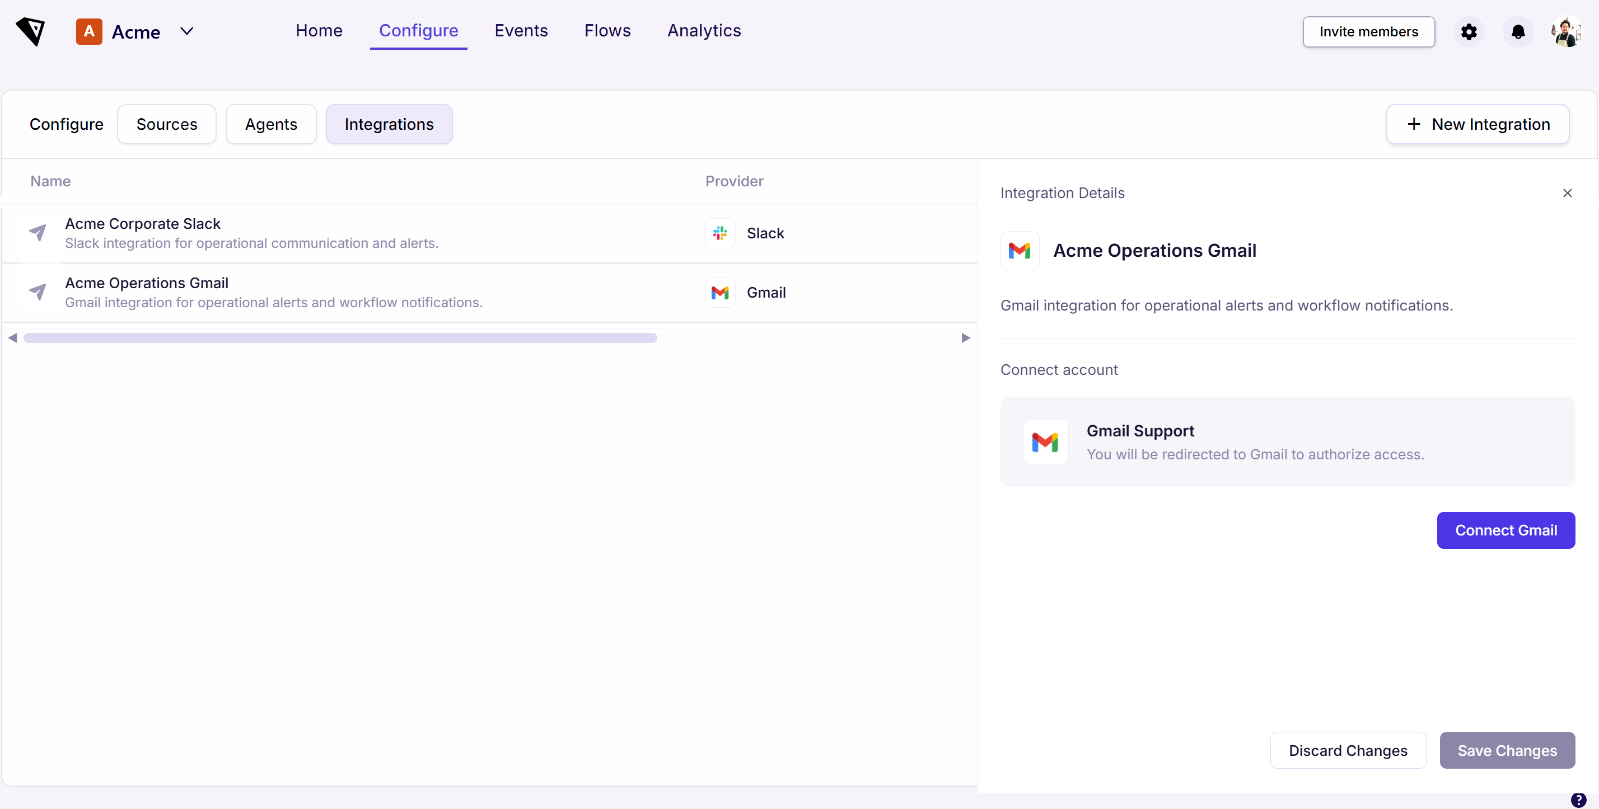Open the help question mark icon

(x=1578, y=799)
